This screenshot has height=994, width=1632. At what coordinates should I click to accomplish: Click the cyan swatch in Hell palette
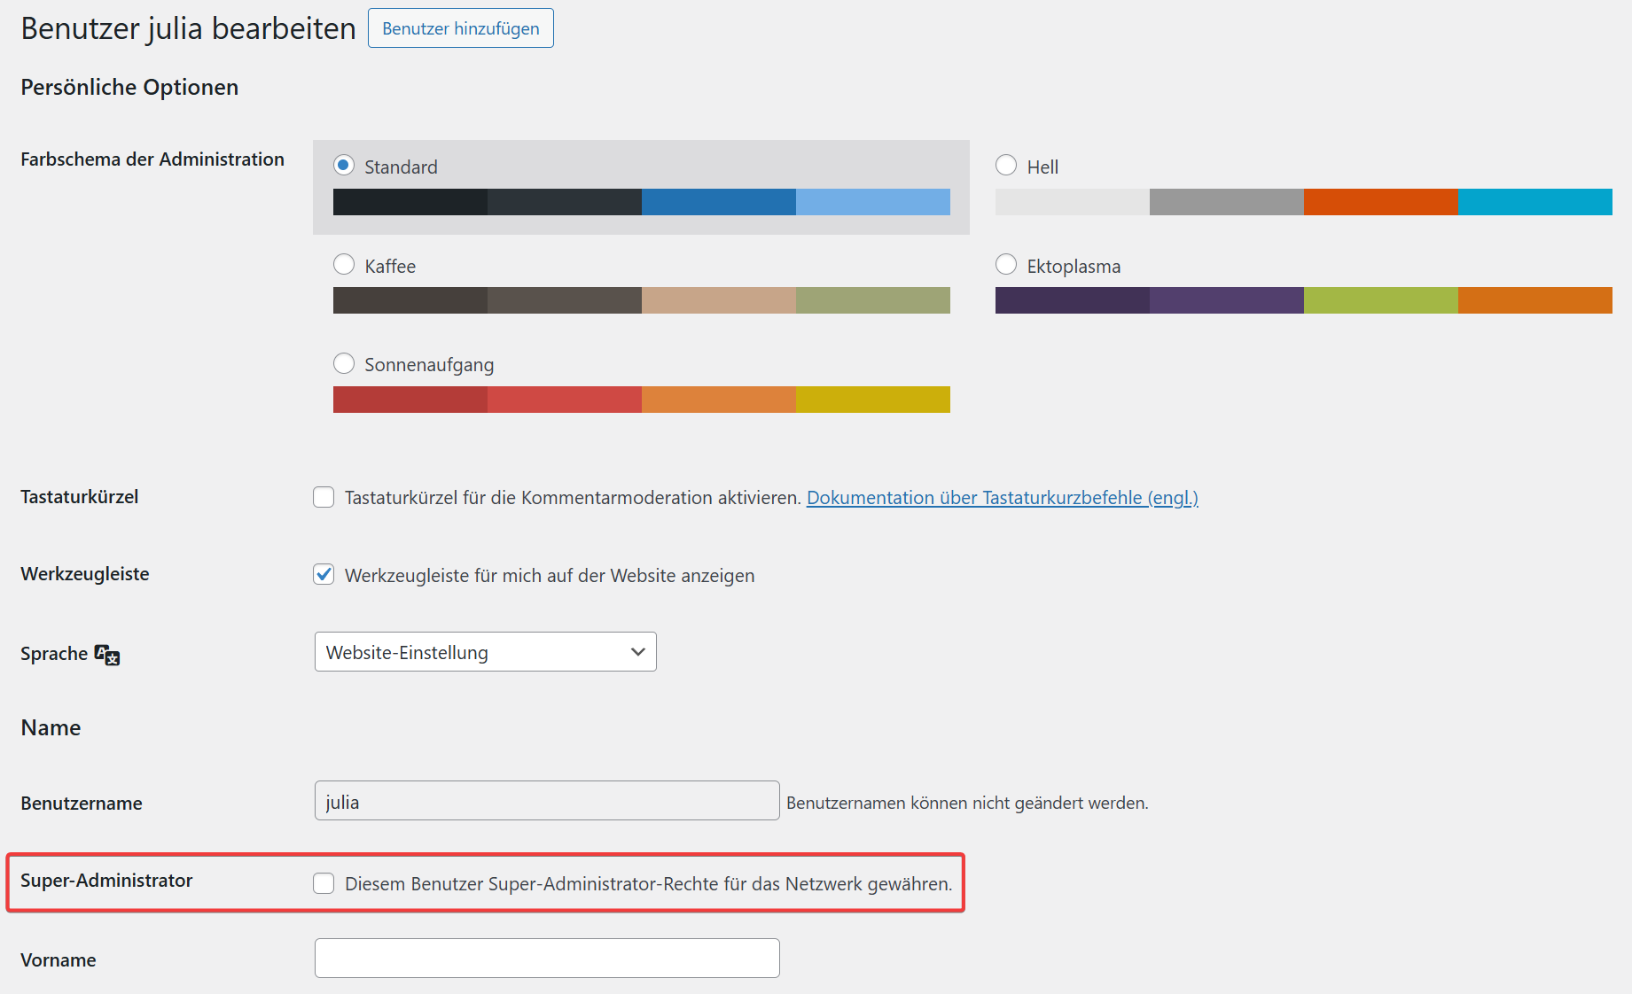1534,202
